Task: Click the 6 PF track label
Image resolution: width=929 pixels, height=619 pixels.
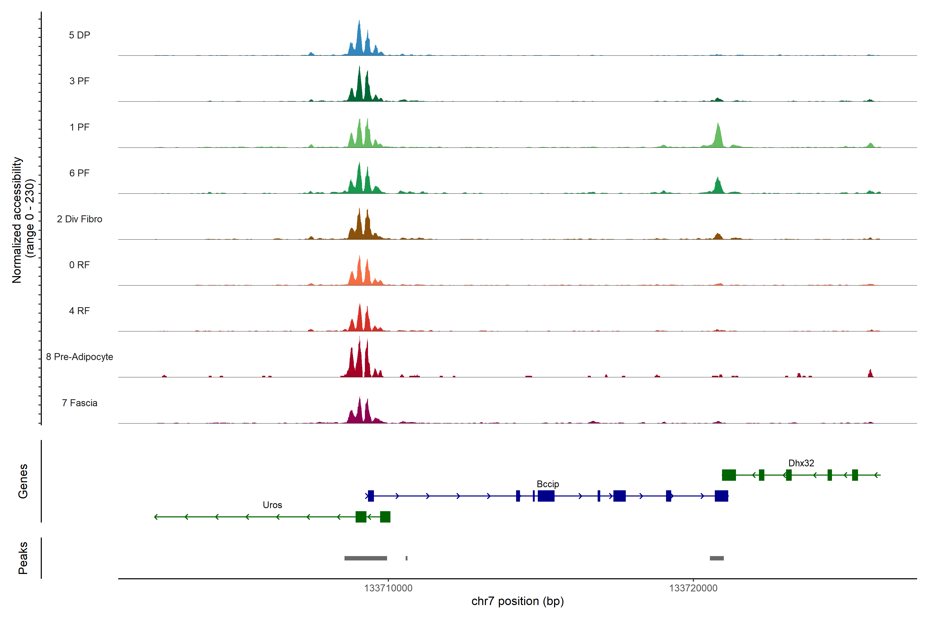Action: coord(79,173)
